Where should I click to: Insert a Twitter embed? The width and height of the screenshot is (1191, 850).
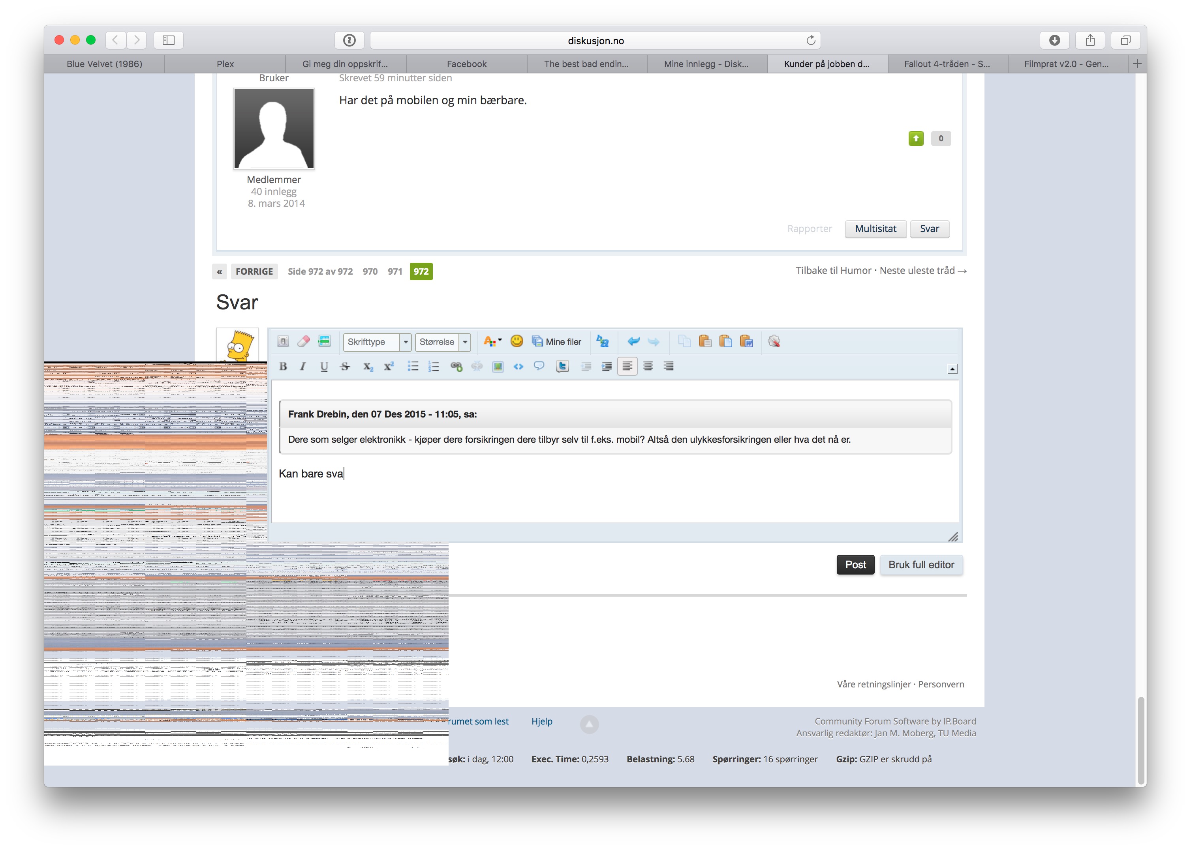(562, 366)
